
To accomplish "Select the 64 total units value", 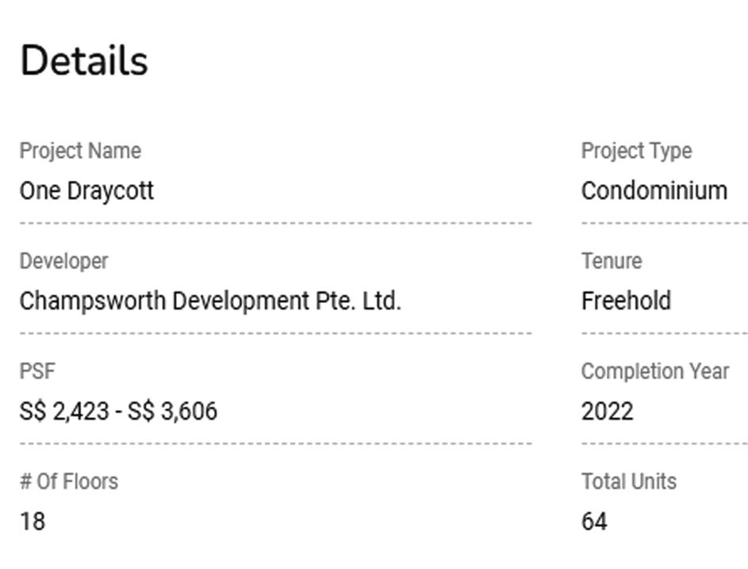I will tap(594, 521).
